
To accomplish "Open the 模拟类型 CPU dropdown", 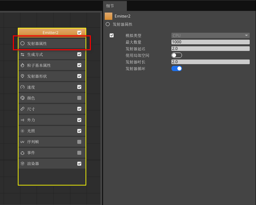I will pyautogui.click(x=210, y=35).
